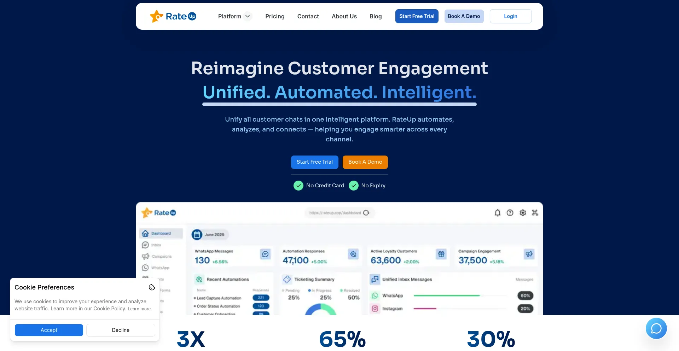The height and width of the screenshot is (351, 679).
Task: Click the 30% statistic
Action: [491, 339]
